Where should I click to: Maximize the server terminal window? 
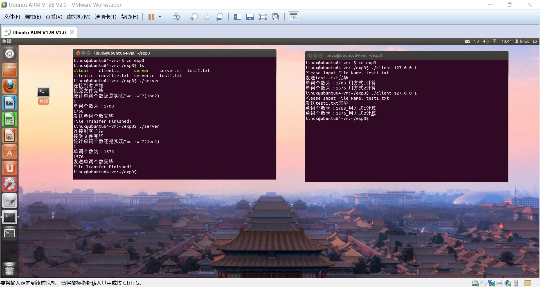tap(88, 53)
